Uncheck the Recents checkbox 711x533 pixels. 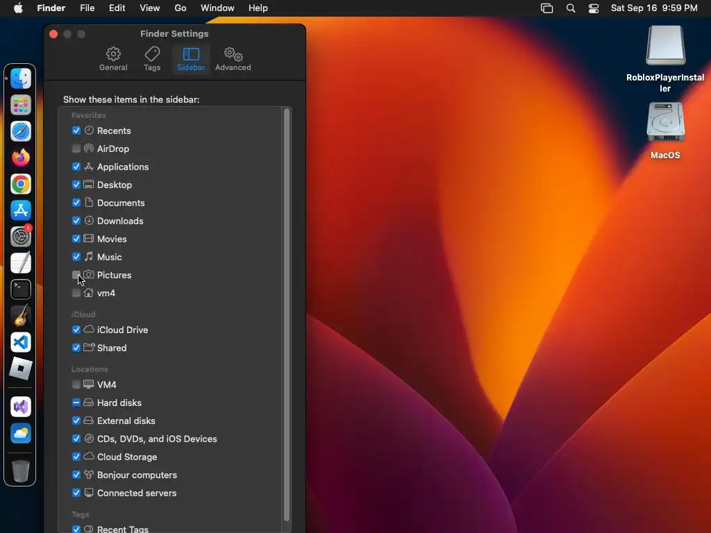point(76,130)
